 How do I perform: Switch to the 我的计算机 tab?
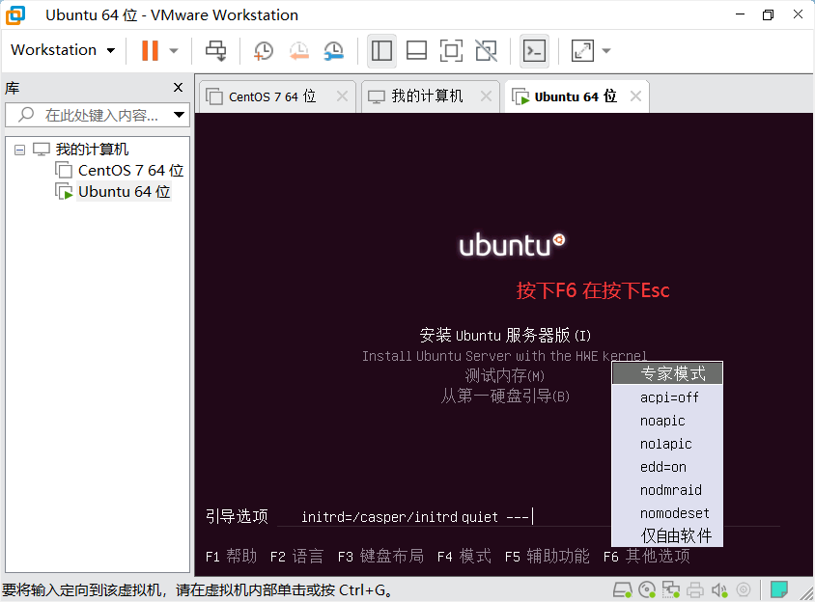pos(426,96)
